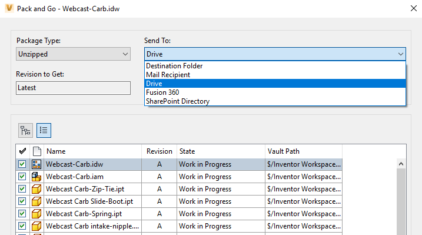Sort by Revision column header
The image size is (422, 235).
(x=160, y=151)
